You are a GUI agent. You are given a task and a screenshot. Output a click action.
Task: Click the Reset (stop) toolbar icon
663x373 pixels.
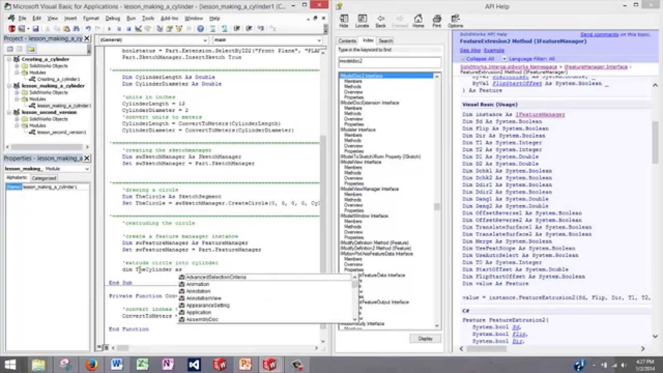128,28
